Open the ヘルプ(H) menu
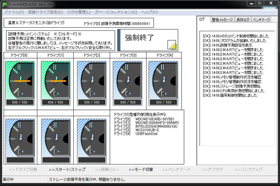 tap(150, 12)
